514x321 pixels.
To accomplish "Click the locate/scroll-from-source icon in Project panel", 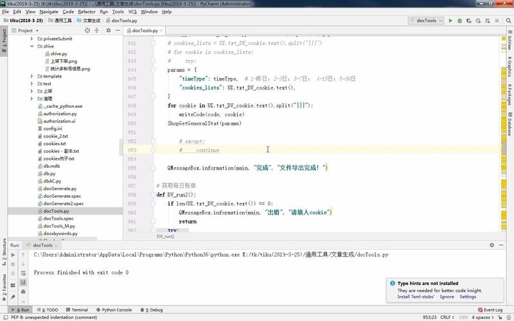I will (x=87, y=30).
